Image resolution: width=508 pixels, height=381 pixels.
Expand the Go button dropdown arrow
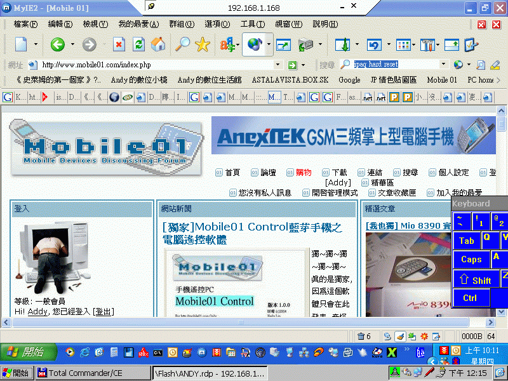click(x=304, y=65)
